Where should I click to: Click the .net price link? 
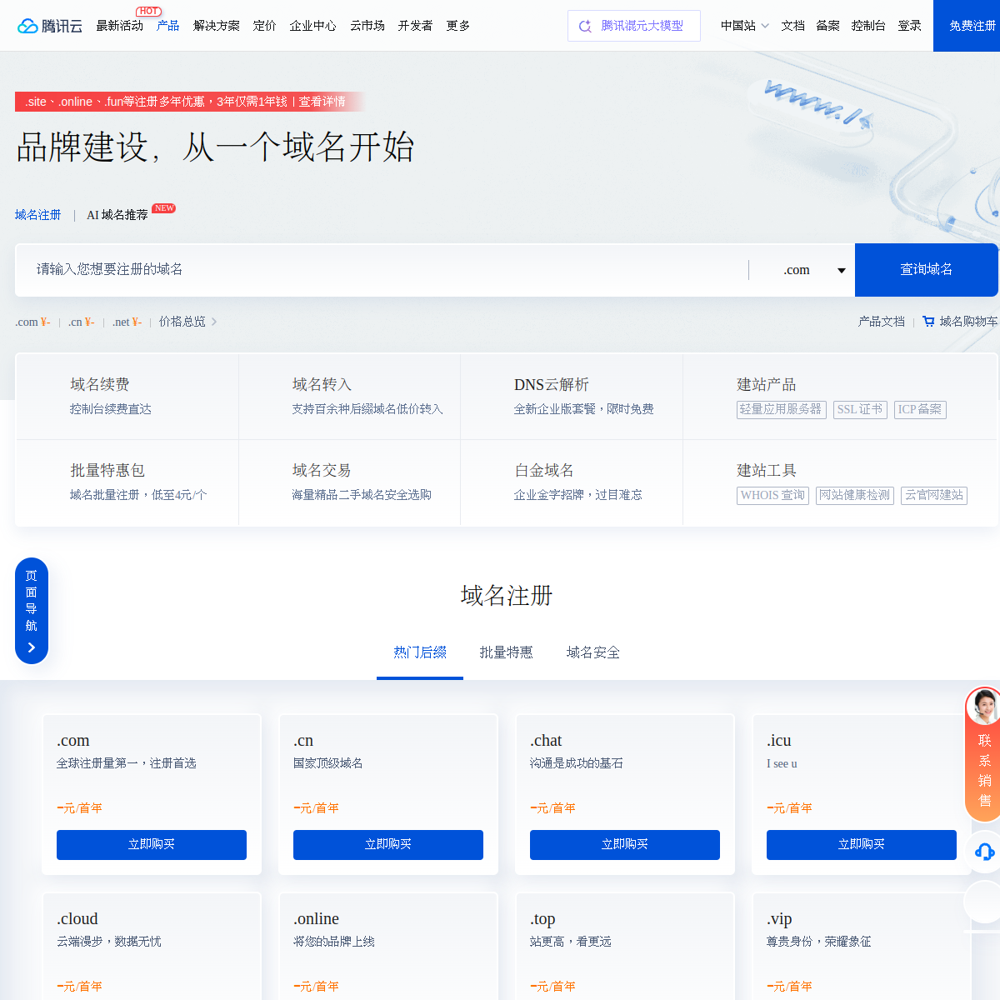coord(127,322)
